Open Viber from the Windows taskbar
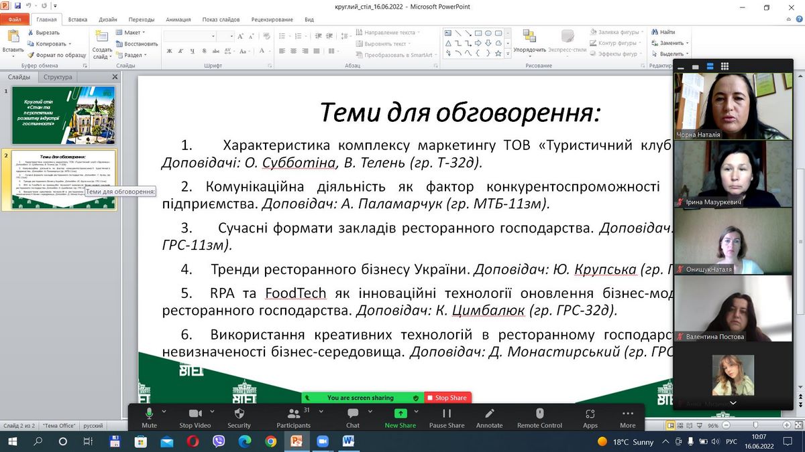 click(218, 441)
